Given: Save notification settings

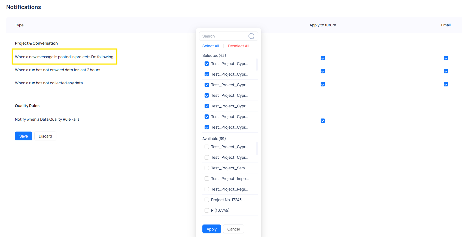Looking at the screenshot, I should pos(23,136).
